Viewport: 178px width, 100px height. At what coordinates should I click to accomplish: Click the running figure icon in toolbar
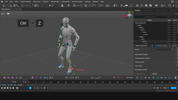coord(114,6)
